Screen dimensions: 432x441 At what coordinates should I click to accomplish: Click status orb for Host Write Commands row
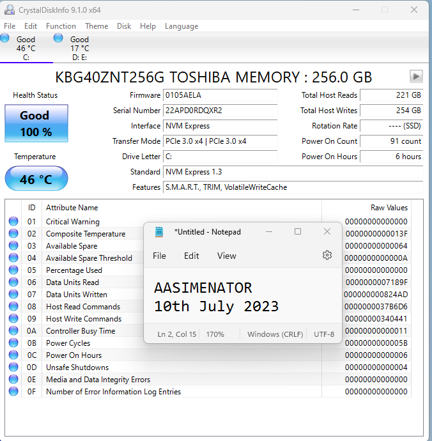click(13, 318)
